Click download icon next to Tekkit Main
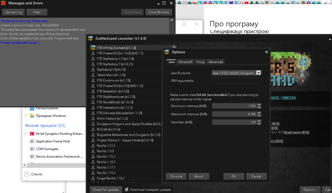The image size is (332, 193). point(93,75)
